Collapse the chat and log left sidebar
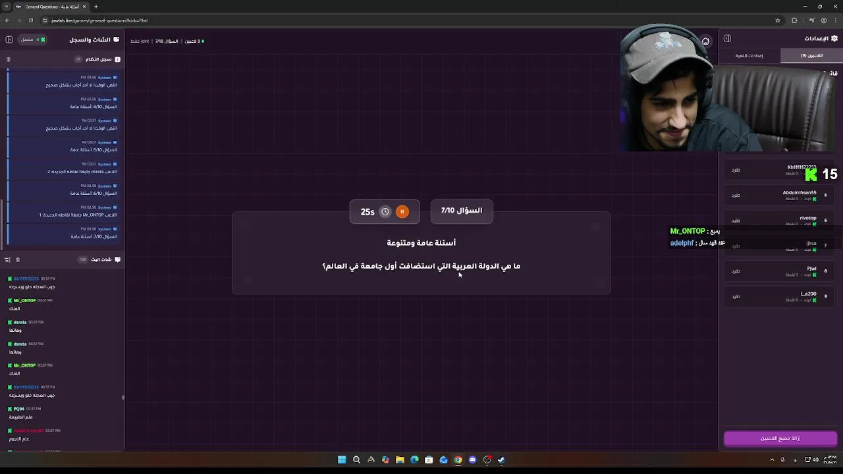843x474 pixels. 9,39
